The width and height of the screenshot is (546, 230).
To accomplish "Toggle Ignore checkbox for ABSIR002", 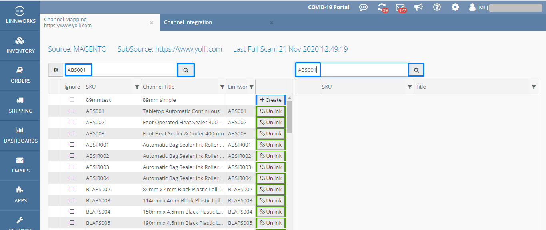I will pos(72,156).
